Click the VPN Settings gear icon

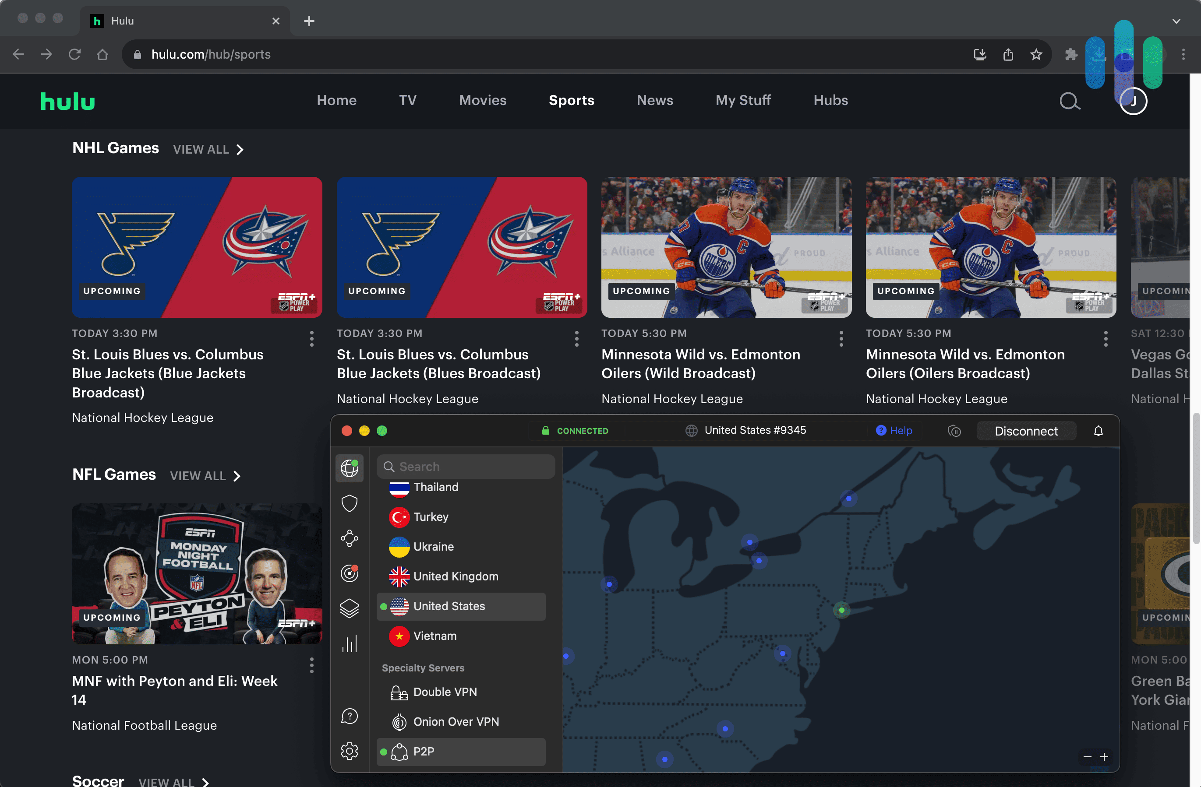(349, 750)
